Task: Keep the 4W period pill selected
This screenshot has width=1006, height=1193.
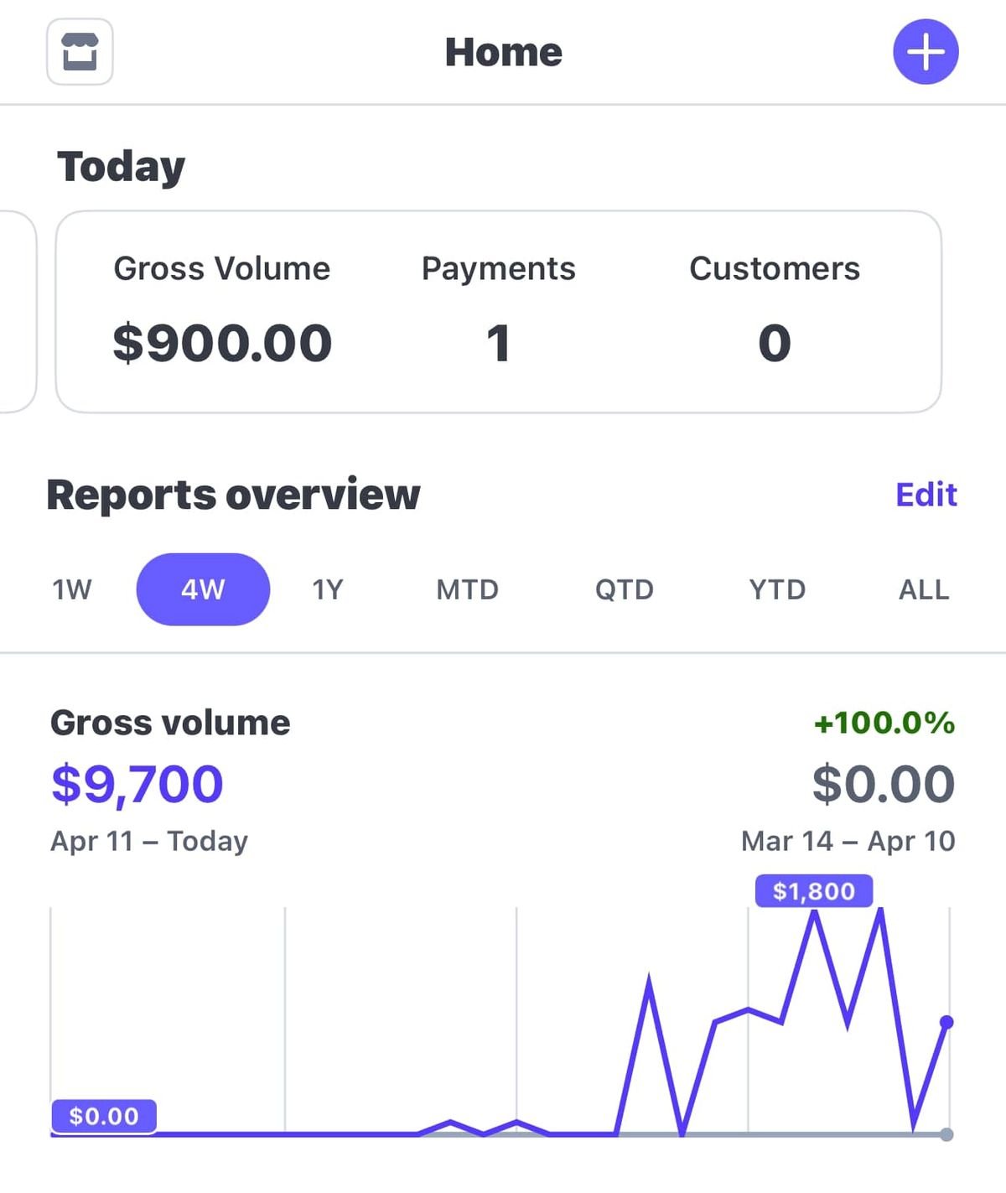Action: point(203,589)
